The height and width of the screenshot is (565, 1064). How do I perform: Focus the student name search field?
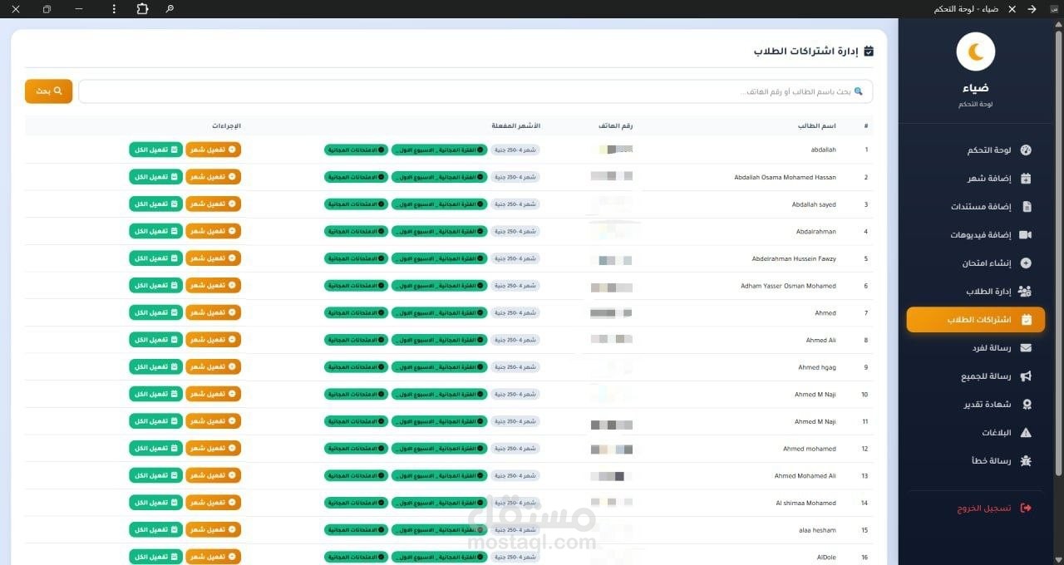point(475,91)
